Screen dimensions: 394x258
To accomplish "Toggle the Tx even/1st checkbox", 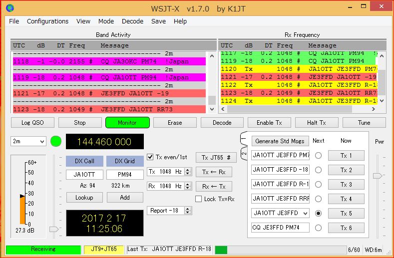I will click(151, 157).
